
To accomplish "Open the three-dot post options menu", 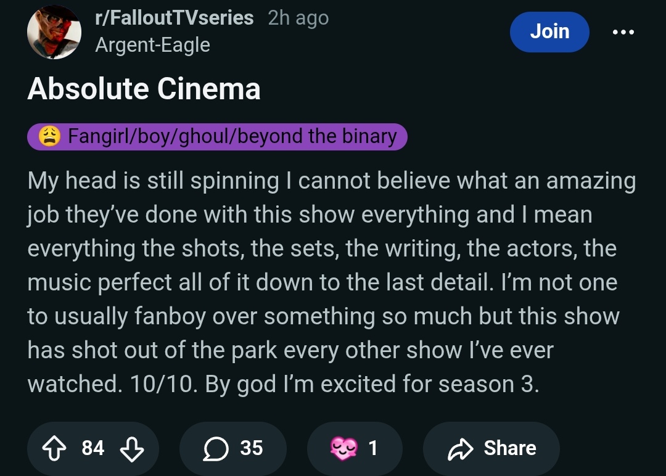I will tap(623, 32).
